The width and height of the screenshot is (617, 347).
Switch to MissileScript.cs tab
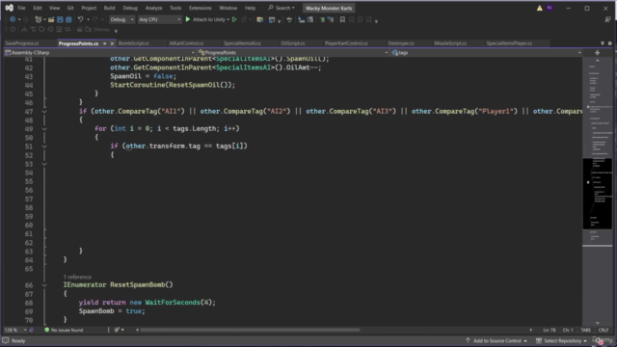point(450,43)
